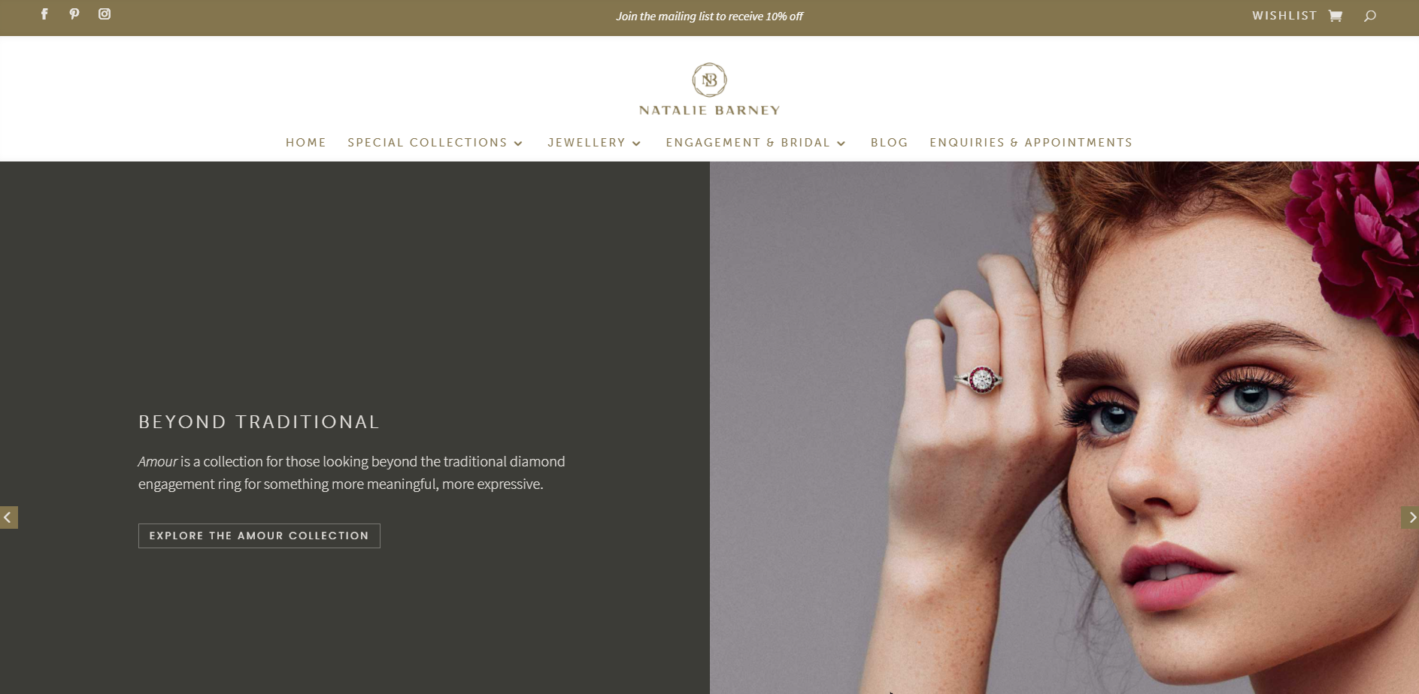
Task: Open the Blog menu item
Action: click(x=890, y=143)
